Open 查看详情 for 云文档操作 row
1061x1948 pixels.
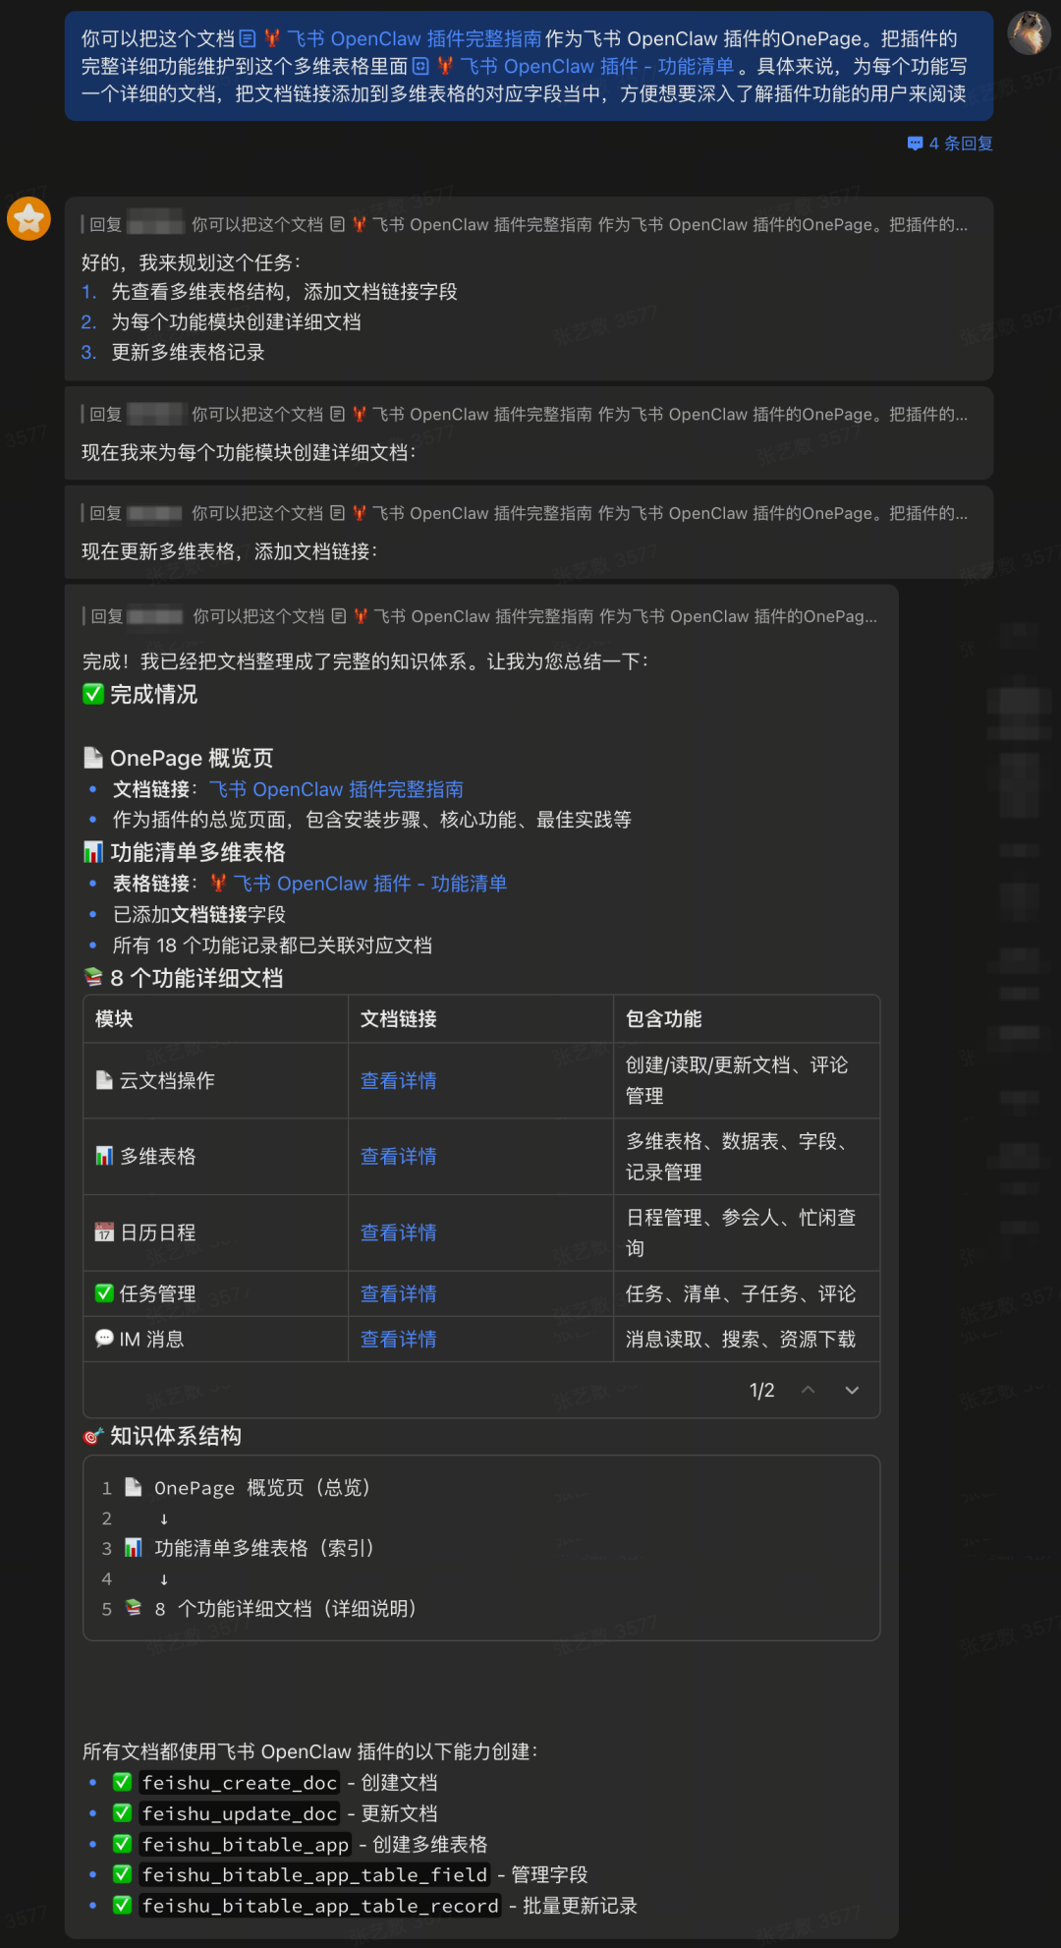click(x=398, y=1080)
